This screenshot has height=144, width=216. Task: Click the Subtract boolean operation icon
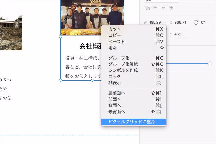click(x=155, y=8)
